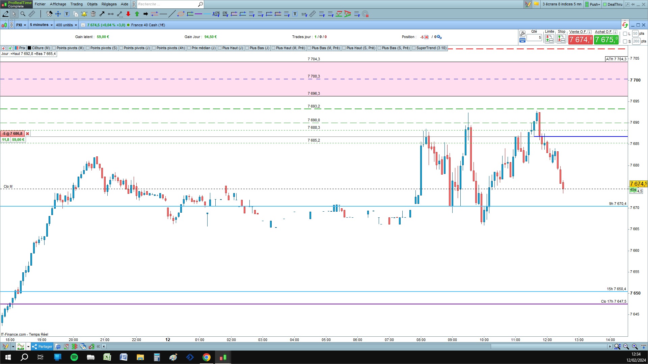Click the zoom out magnifier icon
This screenshot has width=648, height=364.
(626, 346)
